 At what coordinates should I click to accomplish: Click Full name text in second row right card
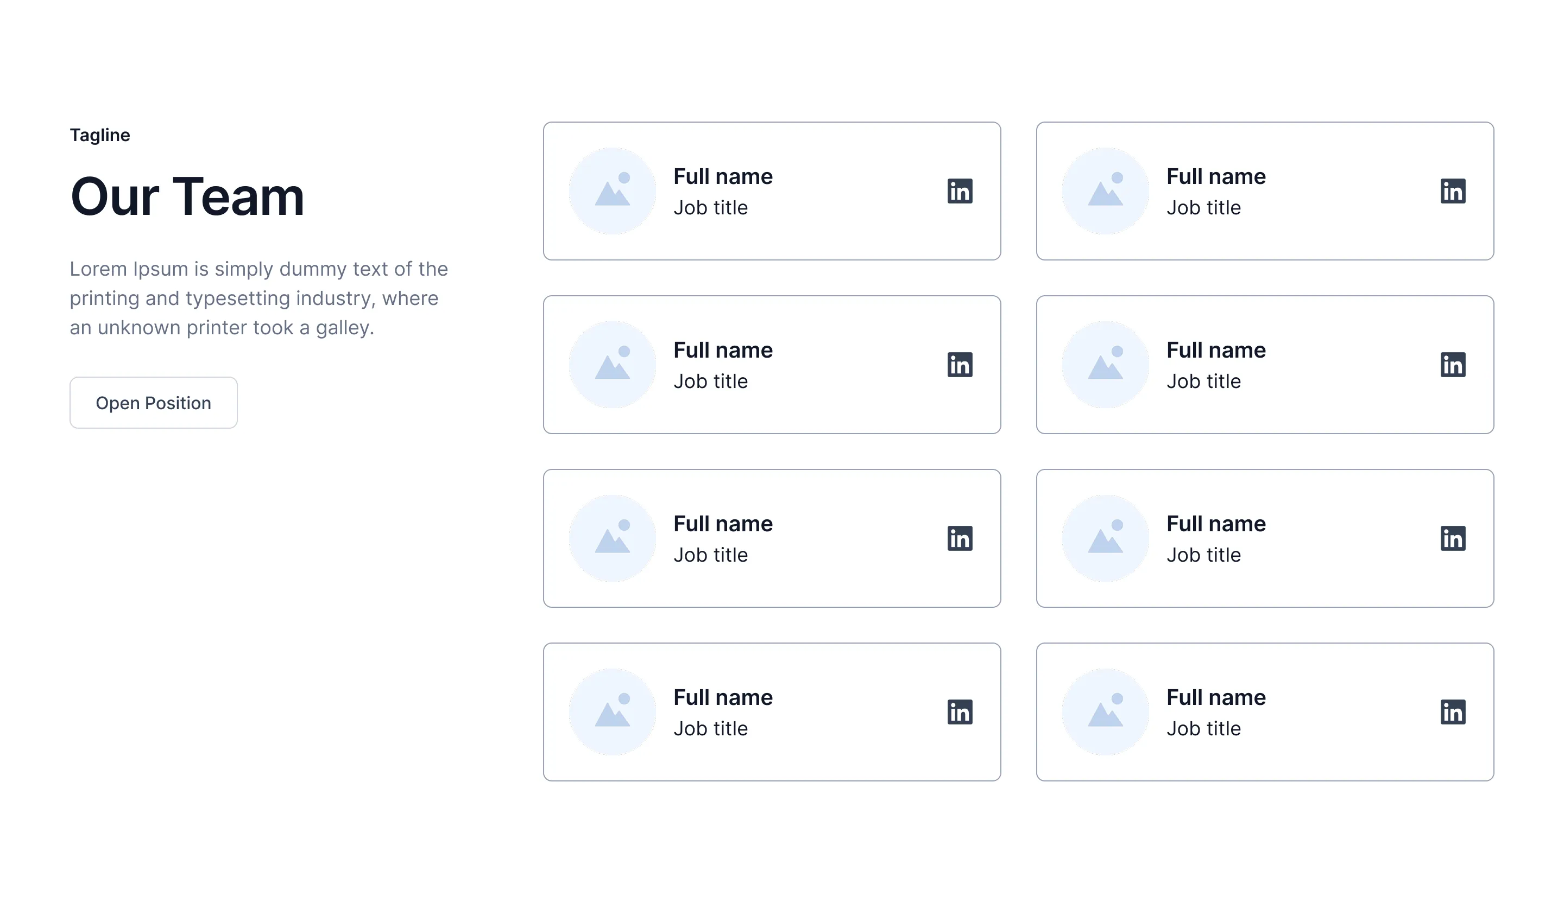click(1216, 351)
